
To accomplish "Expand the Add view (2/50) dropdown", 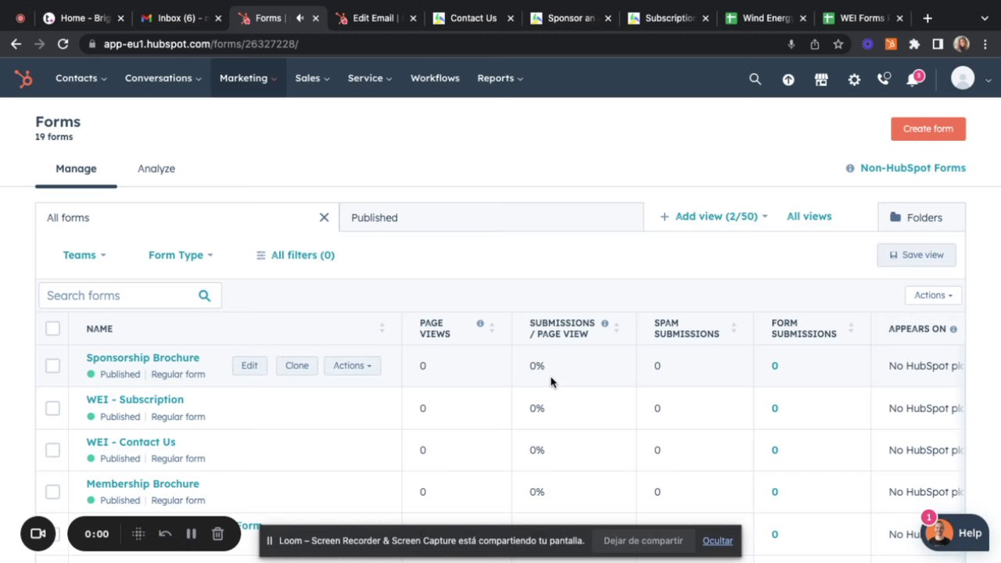I will 714,217.
